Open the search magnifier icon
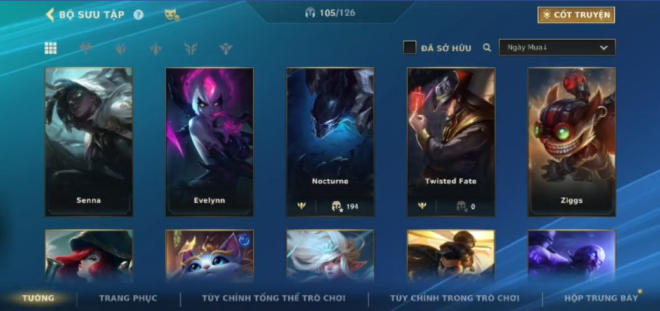Image resolution: width=660 pixels, height=311 pixels. 487,48
